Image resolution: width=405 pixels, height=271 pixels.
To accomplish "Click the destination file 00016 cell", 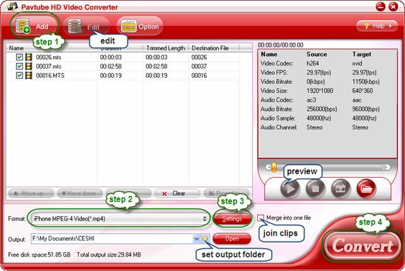I will 199,76.
